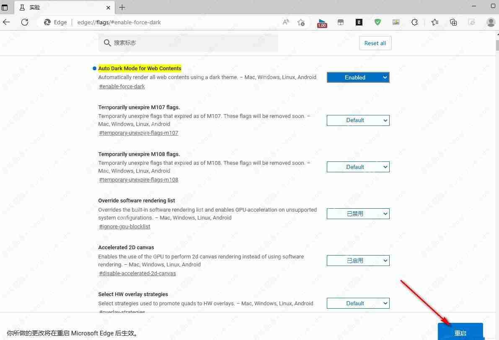
Task: Click the grayed share toolbar icon
Action: pyautogui.click(x=472, y=22)
